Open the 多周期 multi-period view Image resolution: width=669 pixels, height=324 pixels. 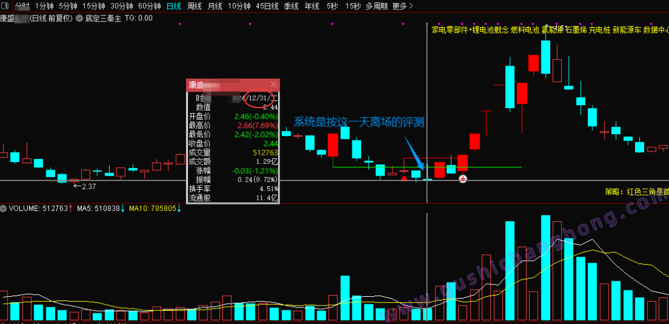pos(377,6)
